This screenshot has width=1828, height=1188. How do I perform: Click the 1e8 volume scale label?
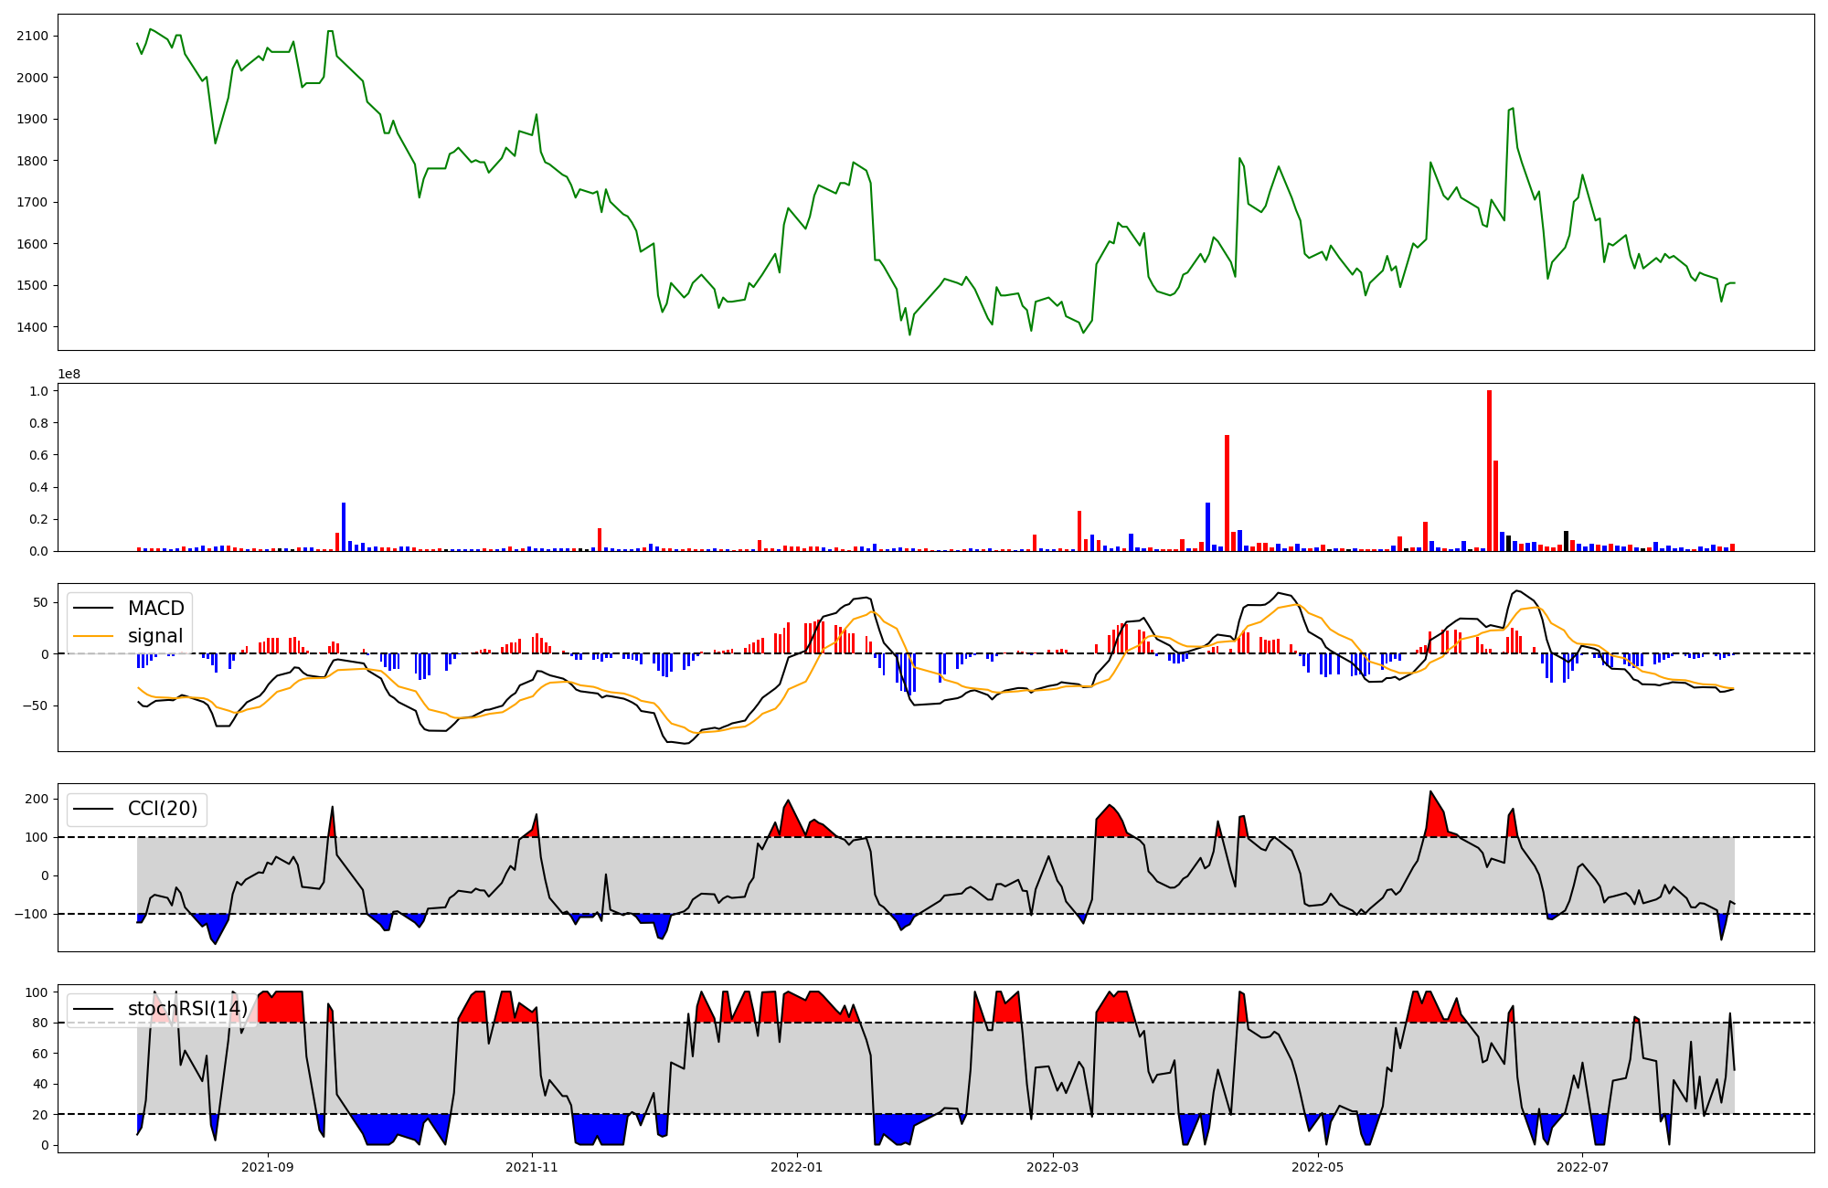[69, 375]
